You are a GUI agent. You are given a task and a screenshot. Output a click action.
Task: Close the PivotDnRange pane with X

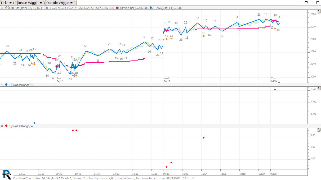pyautogui.click(x=2, y=126)
